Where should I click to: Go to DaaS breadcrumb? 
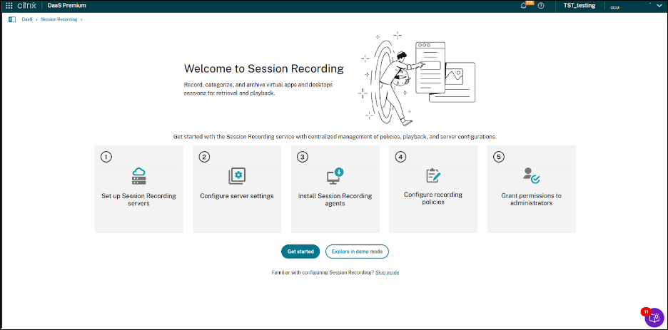pyautogui.click(x=26, y=19)
